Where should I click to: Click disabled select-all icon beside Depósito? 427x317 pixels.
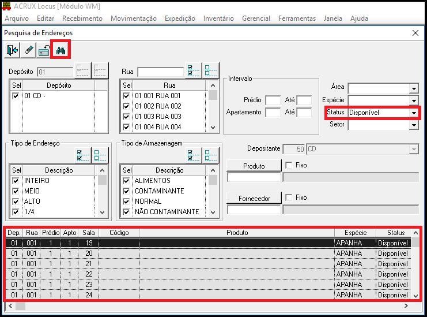click(83, 70)
